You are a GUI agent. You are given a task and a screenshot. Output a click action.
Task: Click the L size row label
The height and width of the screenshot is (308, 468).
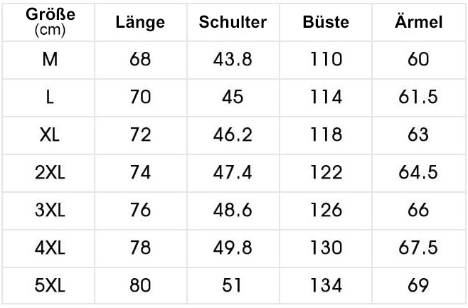click(50, 97)
